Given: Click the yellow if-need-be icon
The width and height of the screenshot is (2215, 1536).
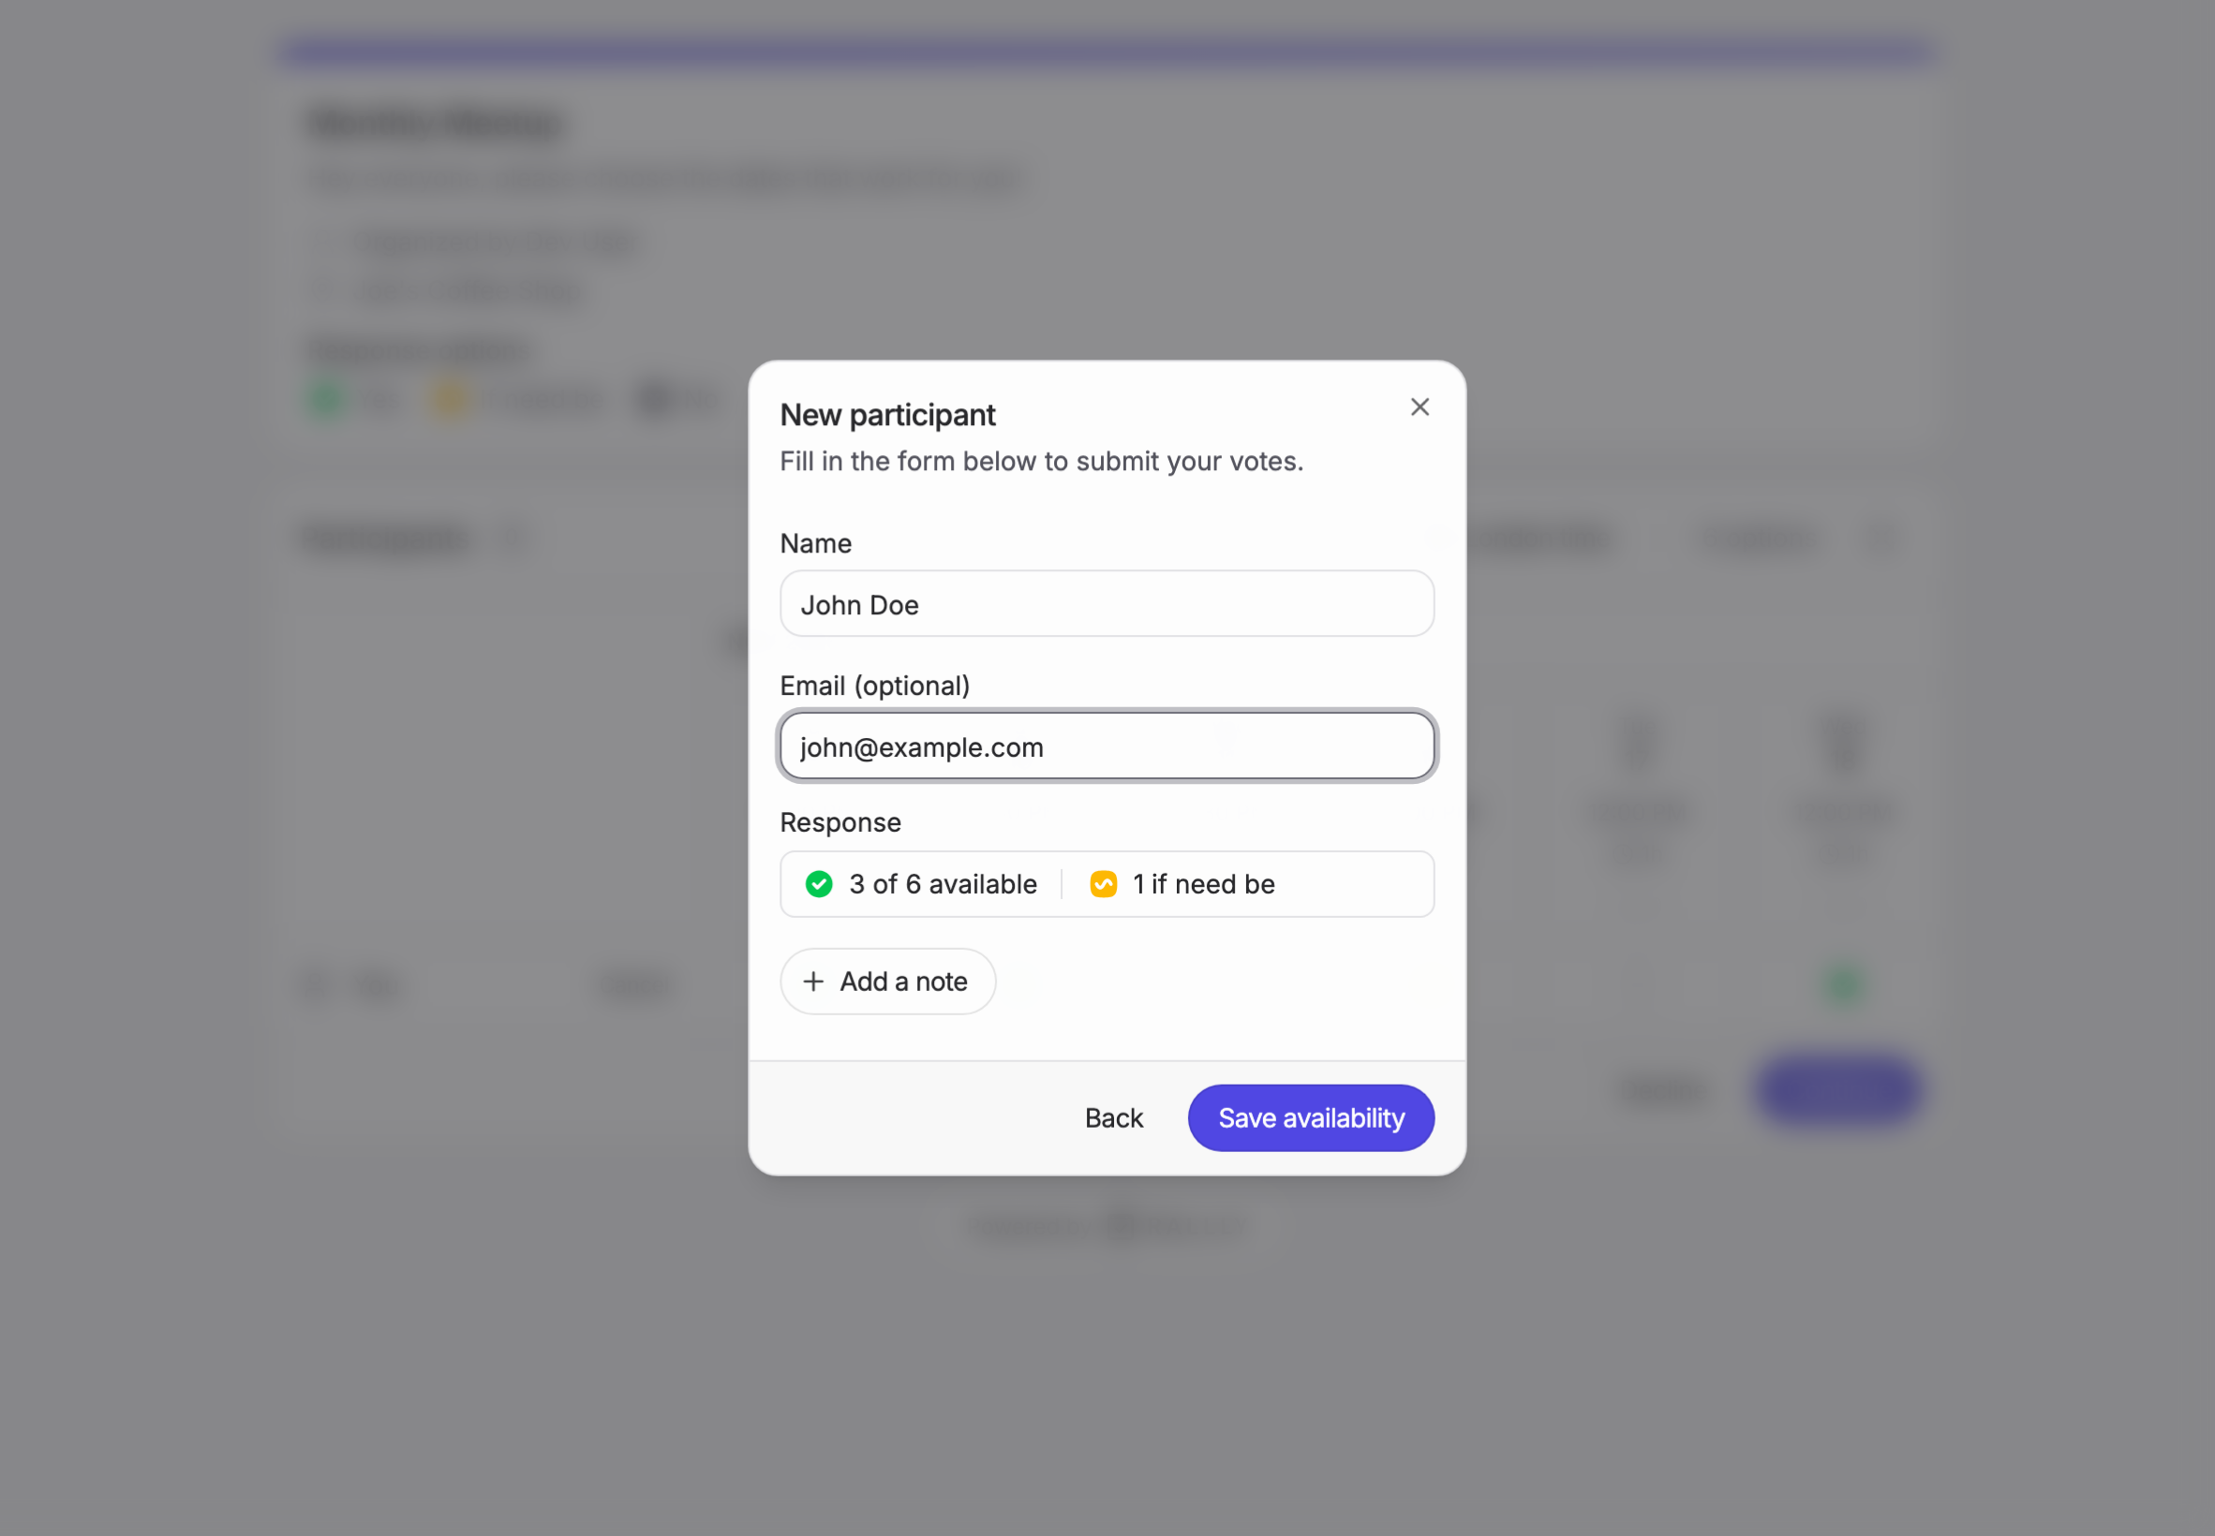Looking at the screenshot, I should [1103, 883].
